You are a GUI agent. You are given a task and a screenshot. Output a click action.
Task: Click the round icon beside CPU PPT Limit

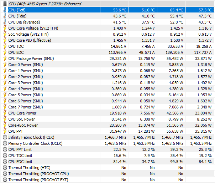click(5, 149)
